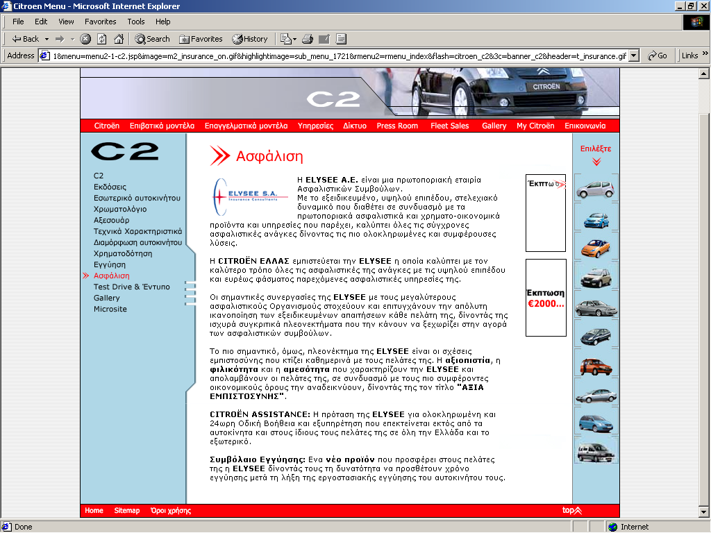Image resolution: width=711 pixels, height=533 pixels.
Task: Click in the address bar URL field
Action: coord(339,56)
